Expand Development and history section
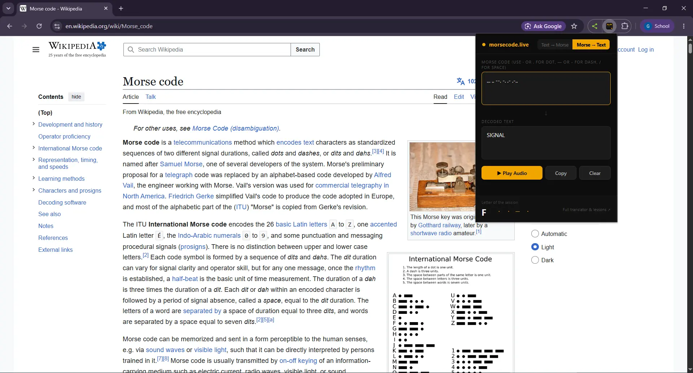 tap(34, 124)
